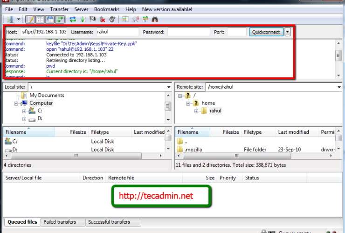The image size is (345, 233).
Task: Cancel the current operation via toolbar icon
Action: coord(92,20)
